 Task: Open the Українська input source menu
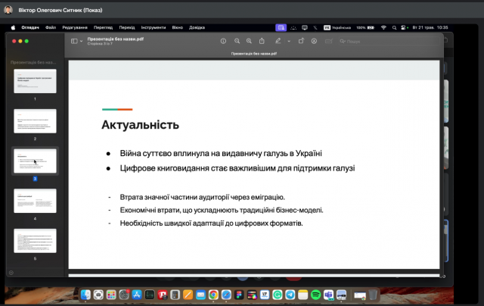(x=337, y=27)
